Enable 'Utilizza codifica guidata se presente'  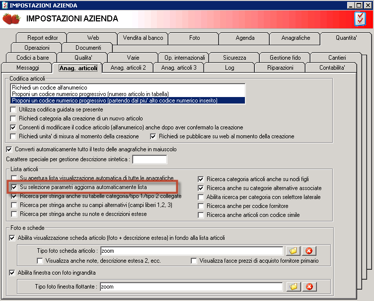click(x=13, y=109)
